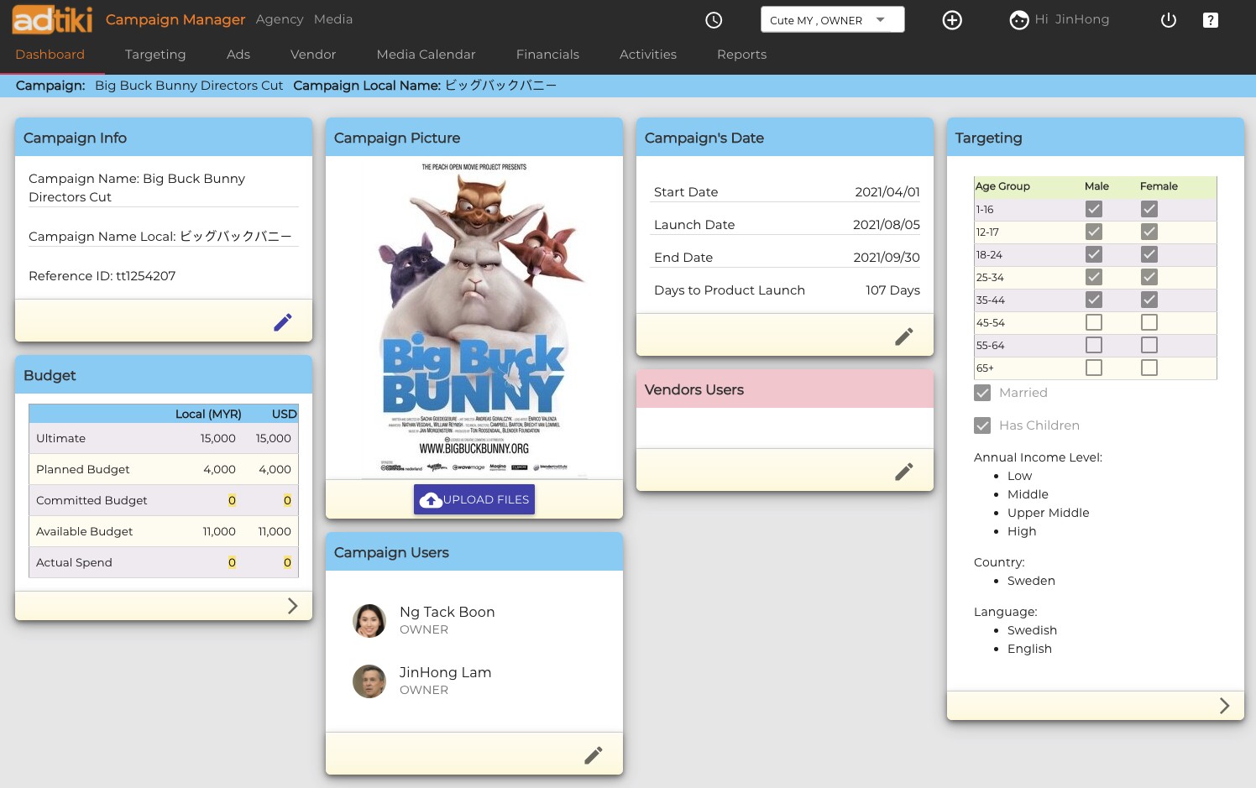Enable Male checkbox for age 45-54
The image size is (1256, 788).
1094,322
